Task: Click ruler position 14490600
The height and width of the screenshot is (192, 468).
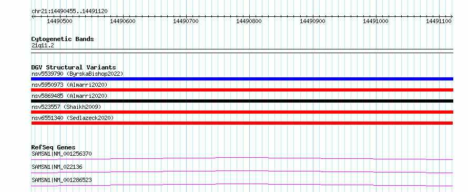Action: point(123,21)
